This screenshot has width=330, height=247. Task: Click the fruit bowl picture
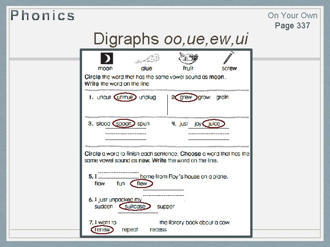[188, 58]
